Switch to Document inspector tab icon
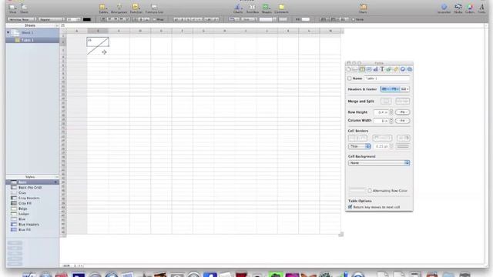Viewport: 493px width, 277px height. coord(349,69)
